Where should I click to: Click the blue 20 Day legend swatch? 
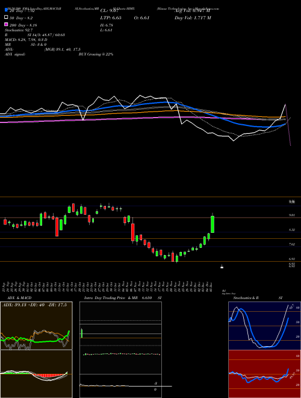click(x=7, y=10)
